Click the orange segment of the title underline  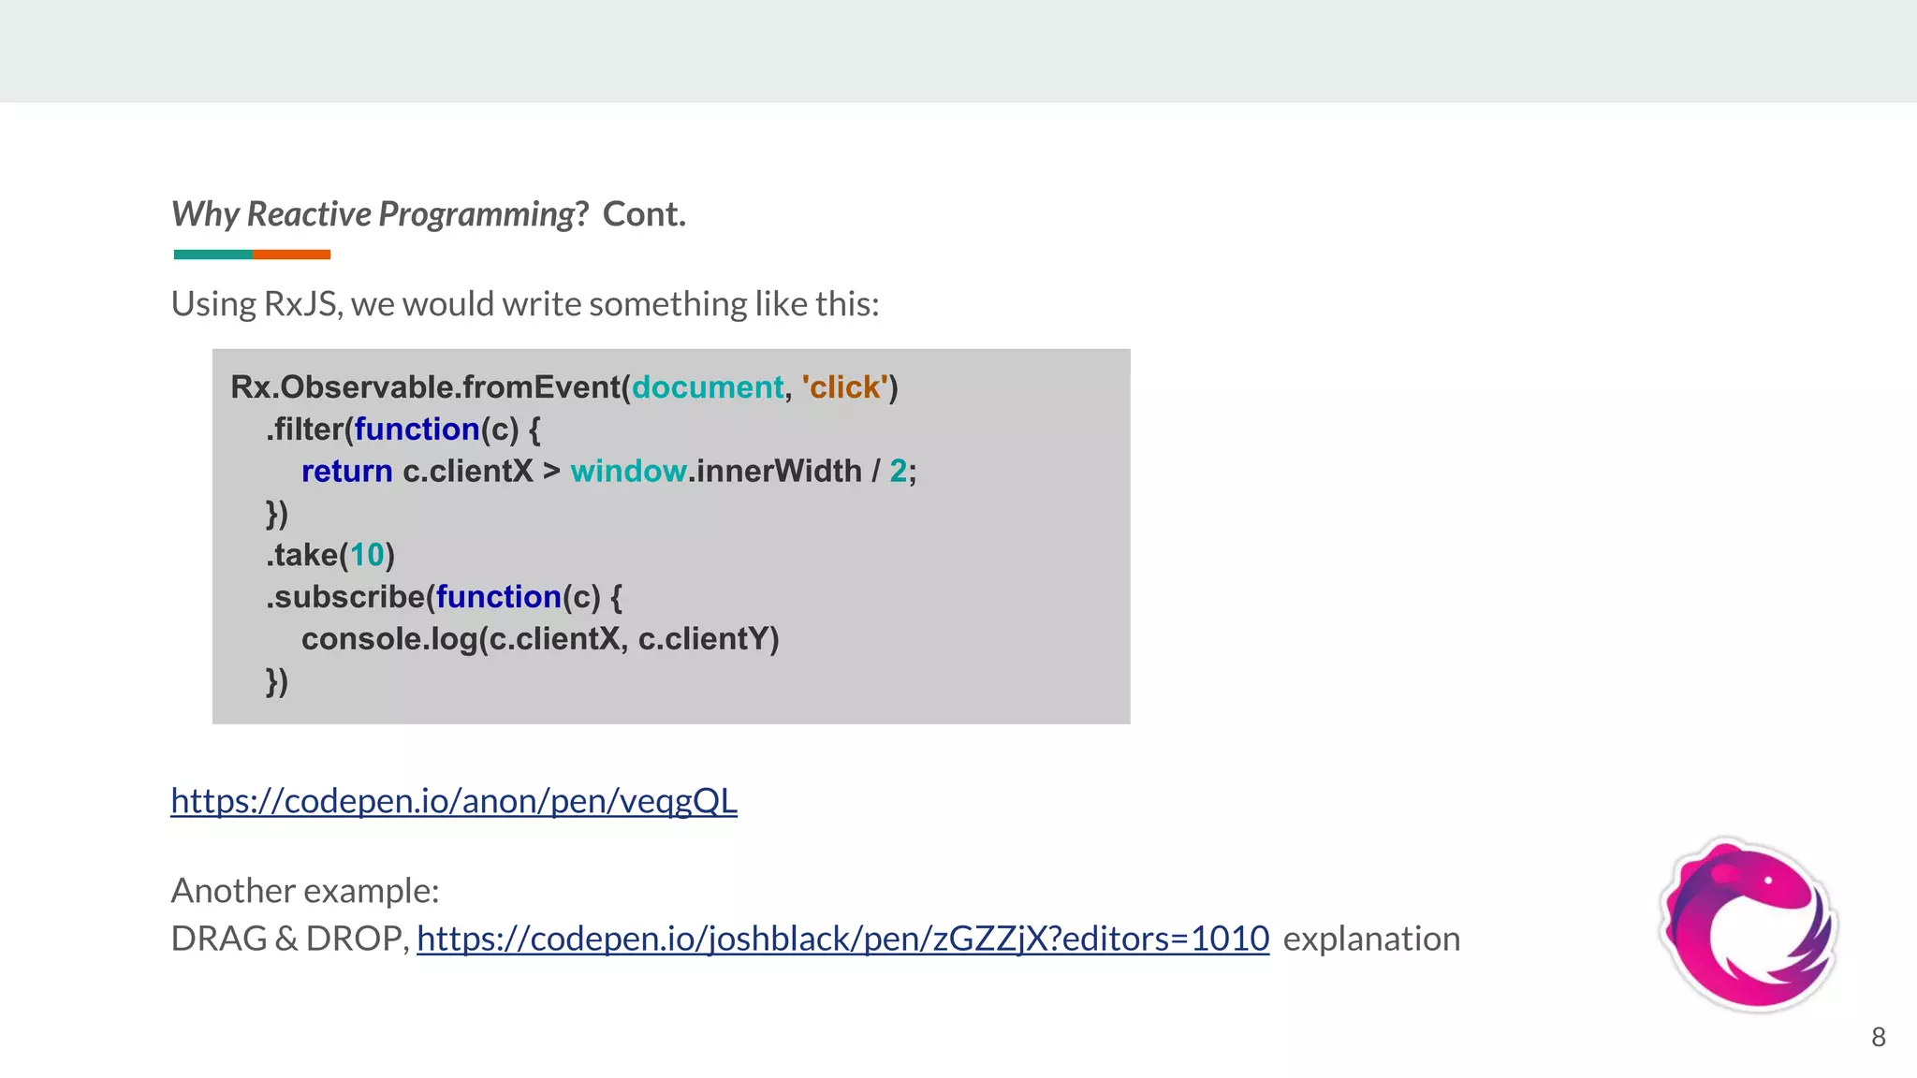pos(291,255)
